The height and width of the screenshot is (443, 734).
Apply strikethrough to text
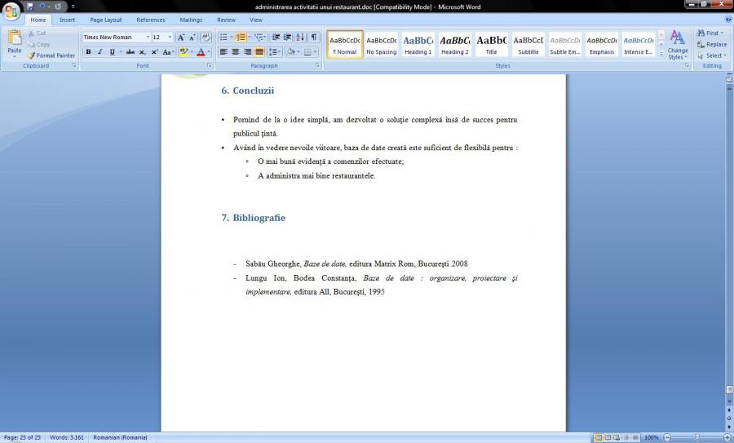click(130, 52)
